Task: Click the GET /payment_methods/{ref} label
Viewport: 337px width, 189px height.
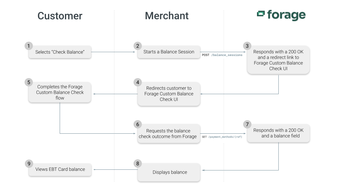Action: pos(222,137)
